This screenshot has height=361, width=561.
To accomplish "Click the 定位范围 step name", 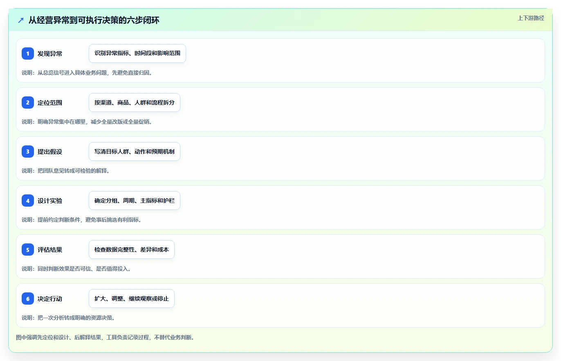I will pos(50,103).
